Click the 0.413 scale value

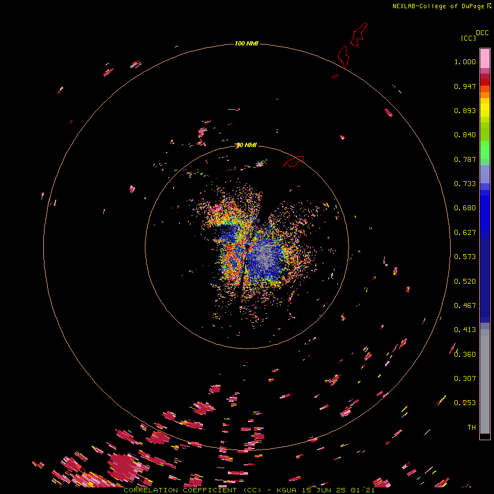pos(465,330)
